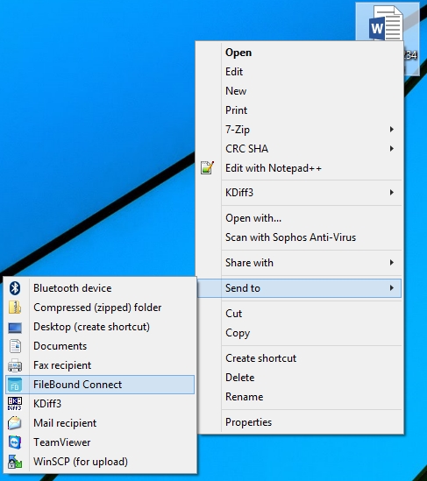Open the KDiff3 context menu entry
The height and width of the screenshot is (481, 427).
coord(300,193)
